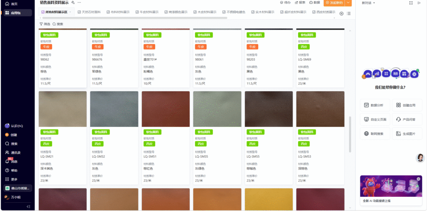Expand the AI panel to fullscreen
Screen dimensions: 427x211
(x=411, y=3)
